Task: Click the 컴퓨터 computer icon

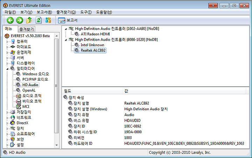Action: (x=13, y=41)
